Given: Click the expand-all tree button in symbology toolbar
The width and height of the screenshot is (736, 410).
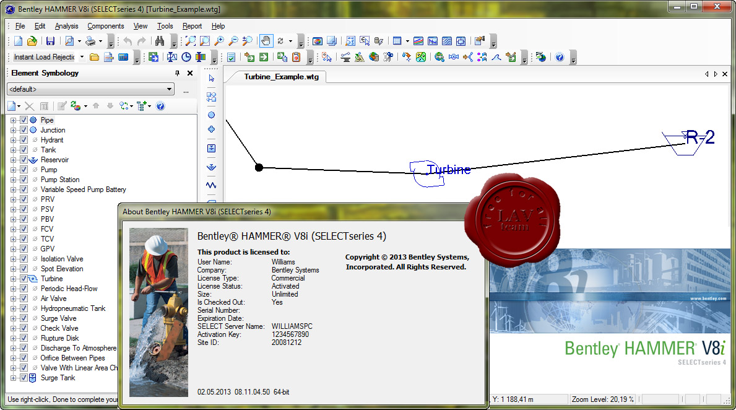Looking at the screenshot, I should tap(141, 106).
